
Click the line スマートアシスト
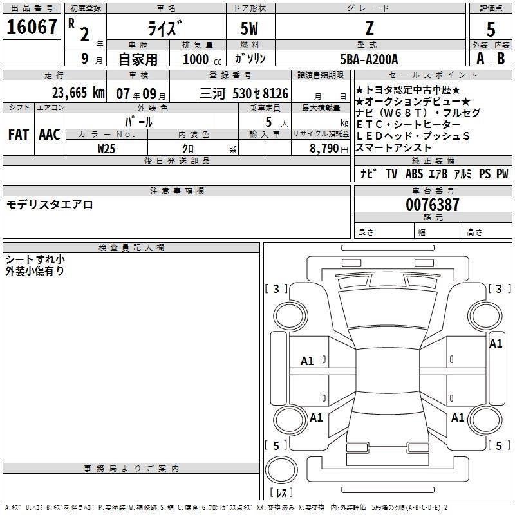393,147
